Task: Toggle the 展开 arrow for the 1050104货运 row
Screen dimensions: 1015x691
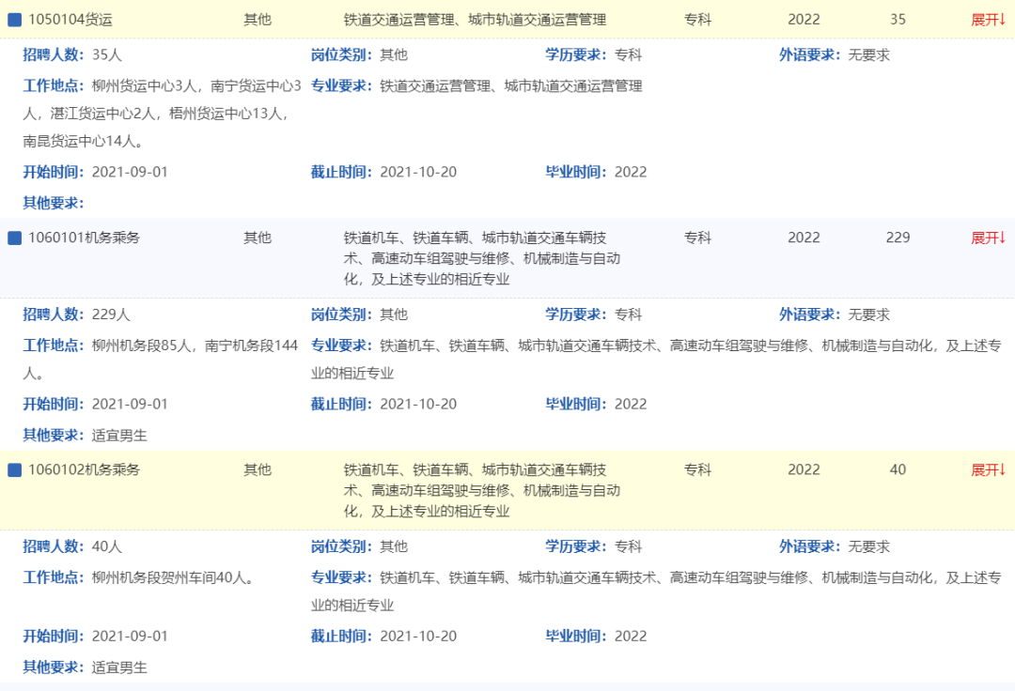Action: (x=988, y=20)
